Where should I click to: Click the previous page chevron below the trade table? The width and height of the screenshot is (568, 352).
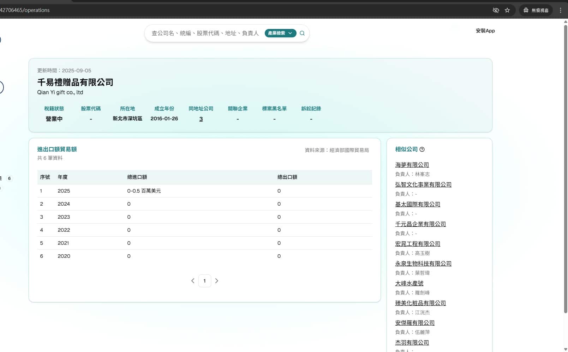point(193,281)
